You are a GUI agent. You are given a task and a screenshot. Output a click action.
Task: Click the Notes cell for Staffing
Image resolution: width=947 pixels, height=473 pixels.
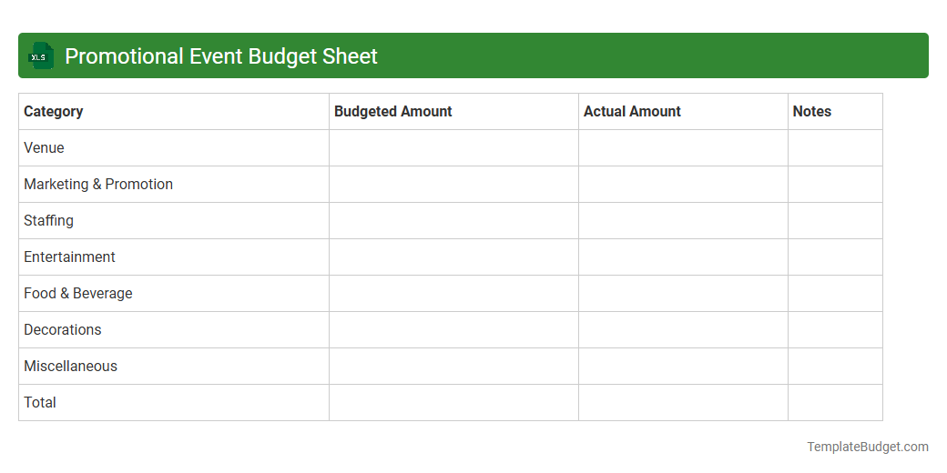point(835,221)
